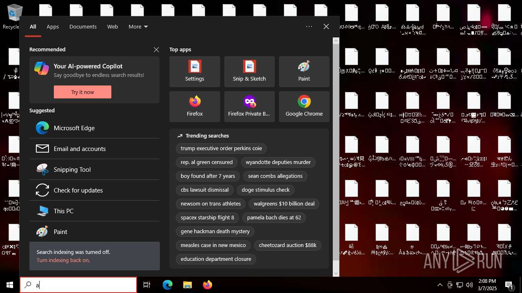
Task: Open search options ellipsis menu
Action: pos(309,26)
